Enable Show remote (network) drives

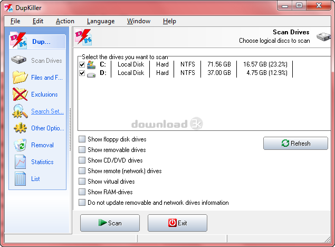(82, 170)
